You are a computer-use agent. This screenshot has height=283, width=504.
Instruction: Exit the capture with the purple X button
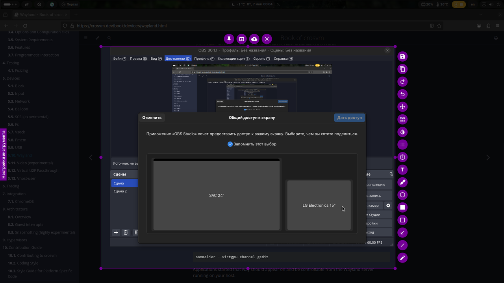(267, 39)
